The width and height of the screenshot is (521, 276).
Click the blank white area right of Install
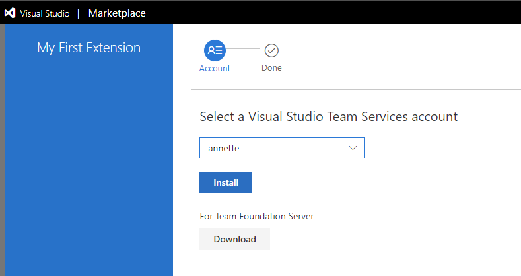click(x=383, y=182)
